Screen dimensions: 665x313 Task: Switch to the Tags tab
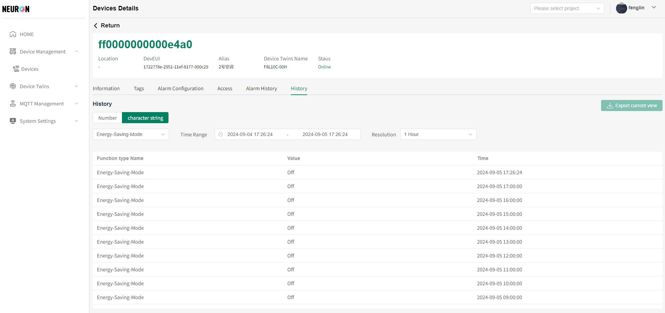[x=139, y=88]
